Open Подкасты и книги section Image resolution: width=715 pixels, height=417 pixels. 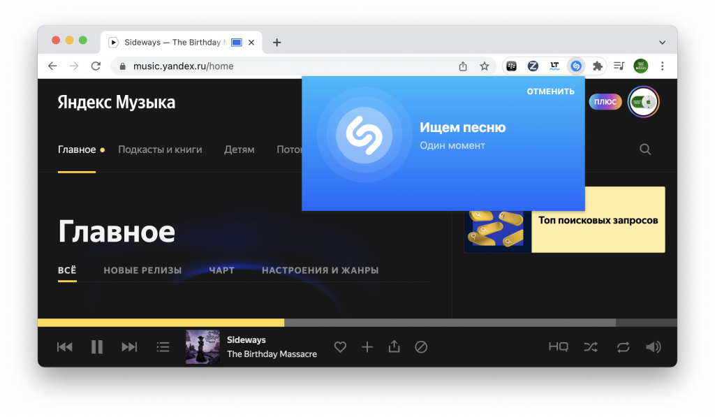click(160, 149)
